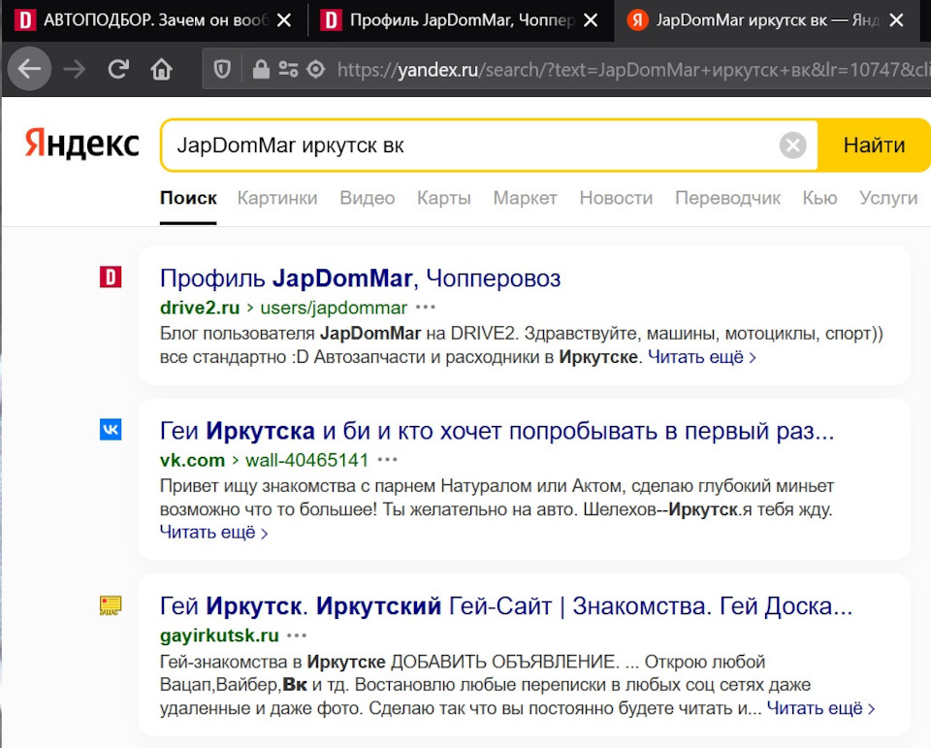Switch to the АВТОПОДБОР browser tab
Image resolution: width=931 pixels, height=748 pixels.
coord(154,20)
